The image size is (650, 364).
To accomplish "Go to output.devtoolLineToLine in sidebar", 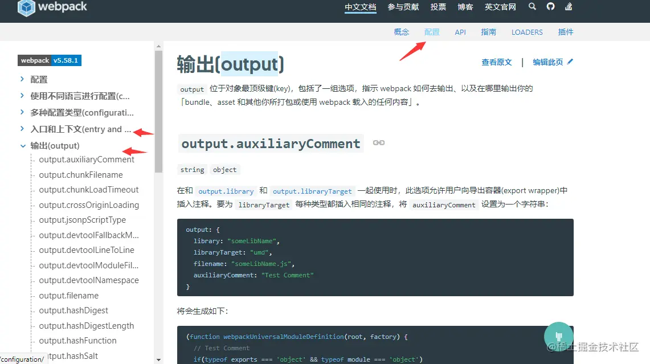I will click(x=87, y=251).
